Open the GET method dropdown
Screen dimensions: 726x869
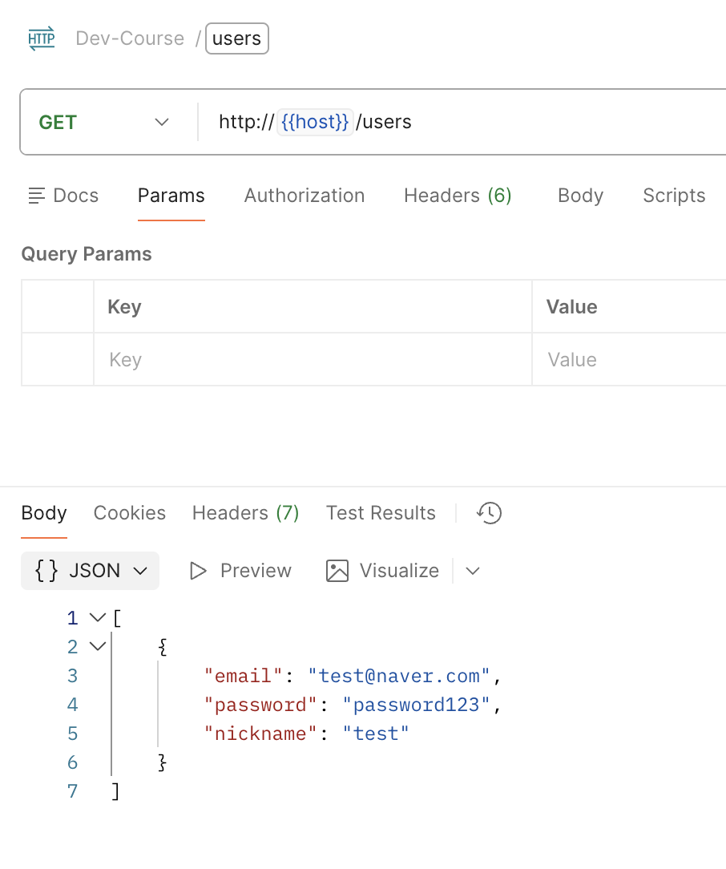161,123
